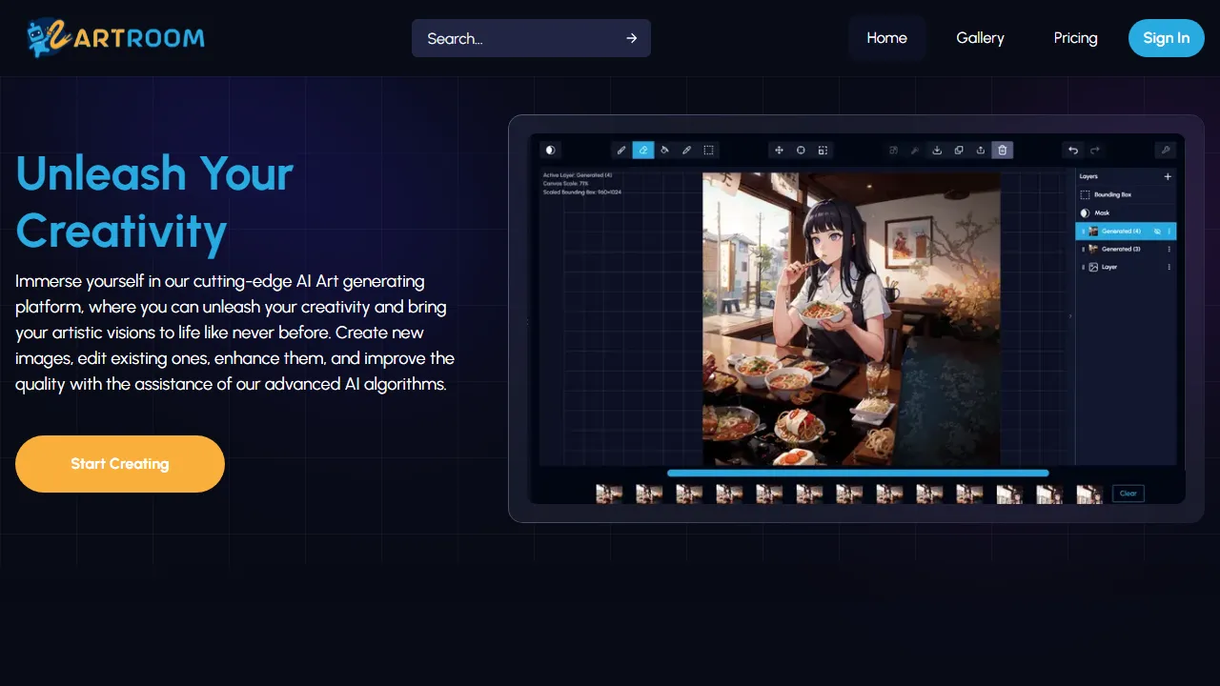Open the Generated (4) layer kebab menu
This screenshot has height=686, width=1220.
(1169, 232)
